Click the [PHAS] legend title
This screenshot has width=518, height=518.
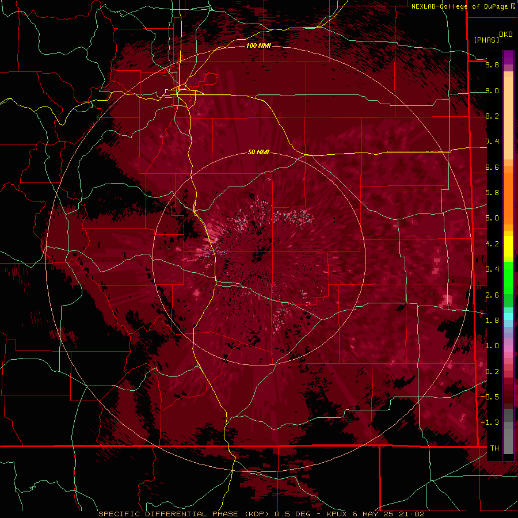click(486, 40)
